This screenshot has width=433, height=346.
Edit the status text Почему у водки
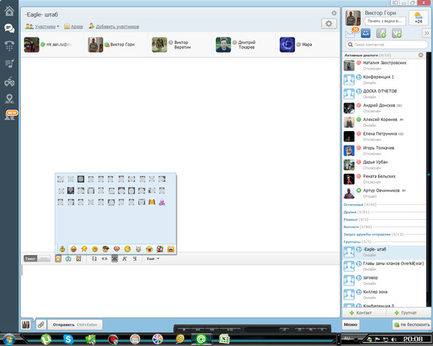pyautogui.click(x=385, y=21)
